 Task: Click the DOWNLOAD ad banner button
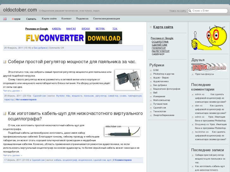(x=104, y=38)
